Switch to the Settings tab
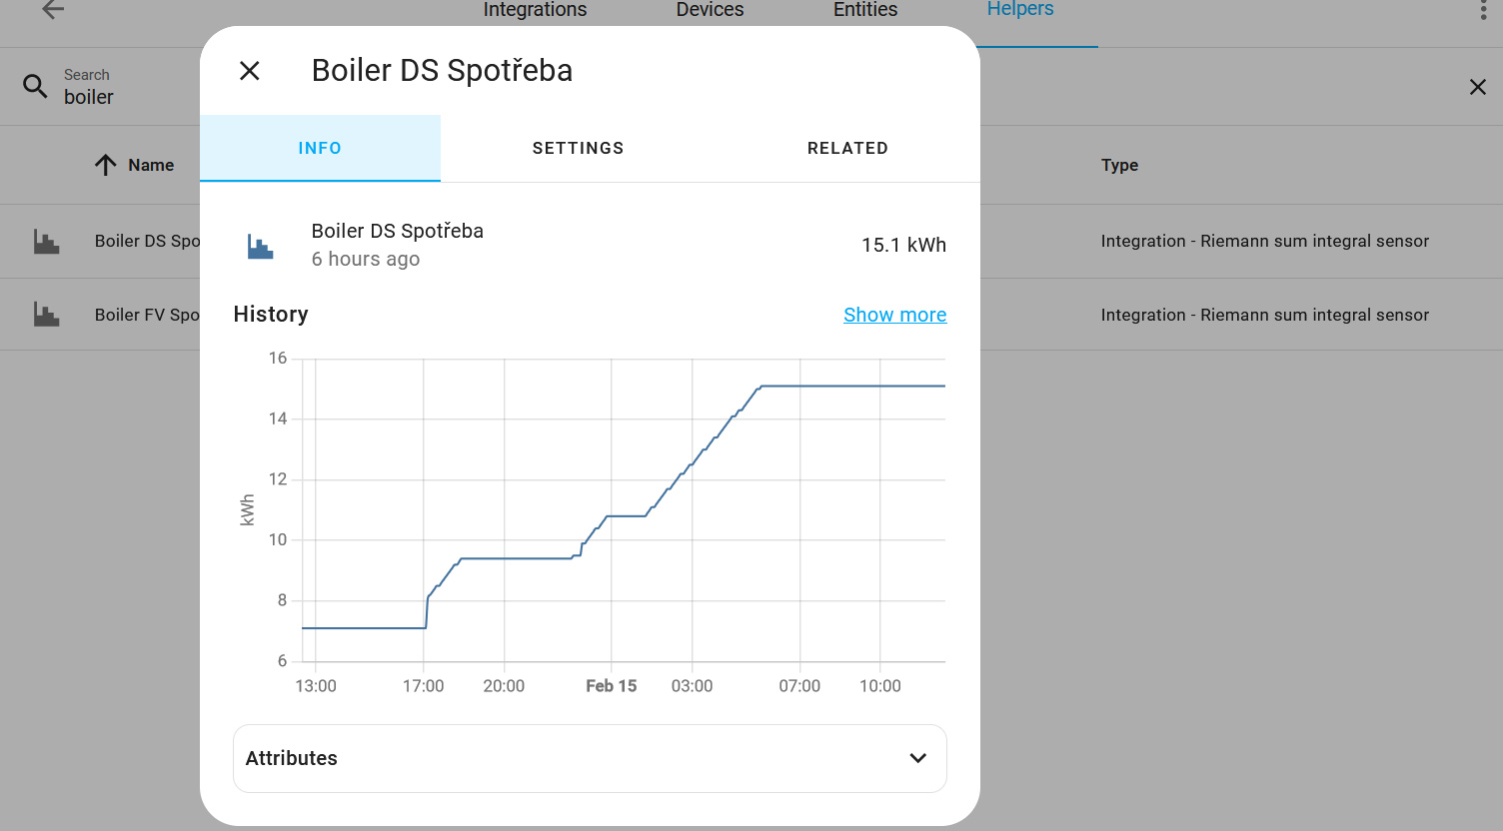1503x831 pixels. [578, 148]
